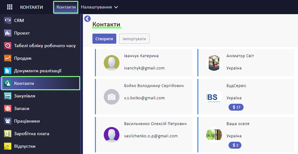Screen dimensions: 298x154
Task: Click the Проект puzzle icon
Action: (8, 33)
